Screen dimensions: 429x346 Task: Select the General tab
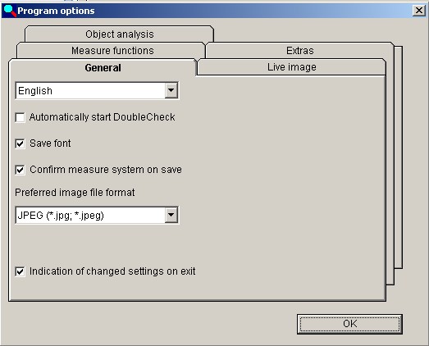[103, 67]
